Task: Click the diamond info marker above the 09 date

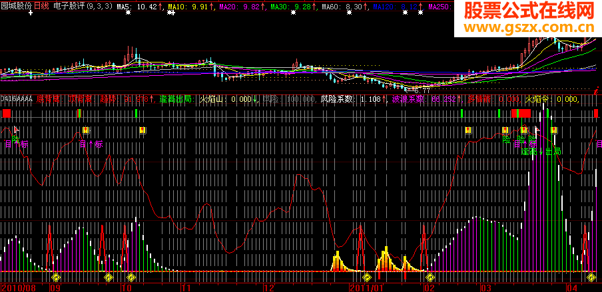Action: 56,276
